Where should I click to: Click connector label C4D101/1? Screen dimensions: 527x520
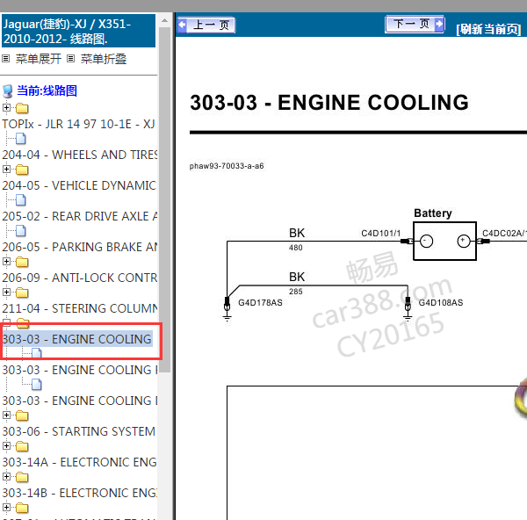click(381, 233)
